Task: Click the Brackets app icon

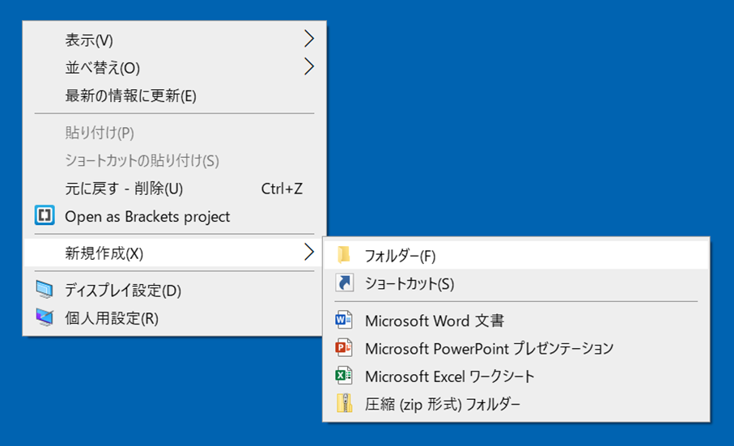Action: pyautogui.click(x=45, y=216)
